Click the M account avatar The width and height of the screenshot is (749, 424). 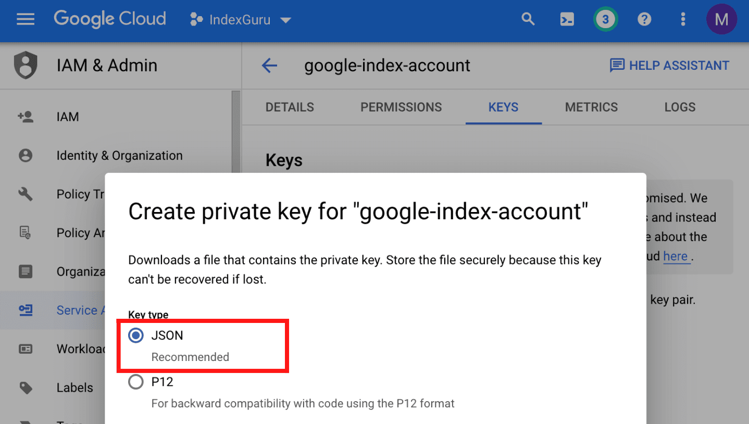[721, 20]
